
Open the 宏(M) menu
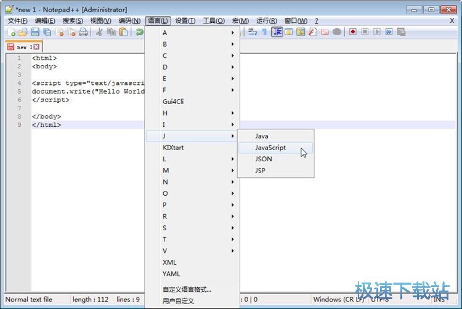click(x=240, y=21)
